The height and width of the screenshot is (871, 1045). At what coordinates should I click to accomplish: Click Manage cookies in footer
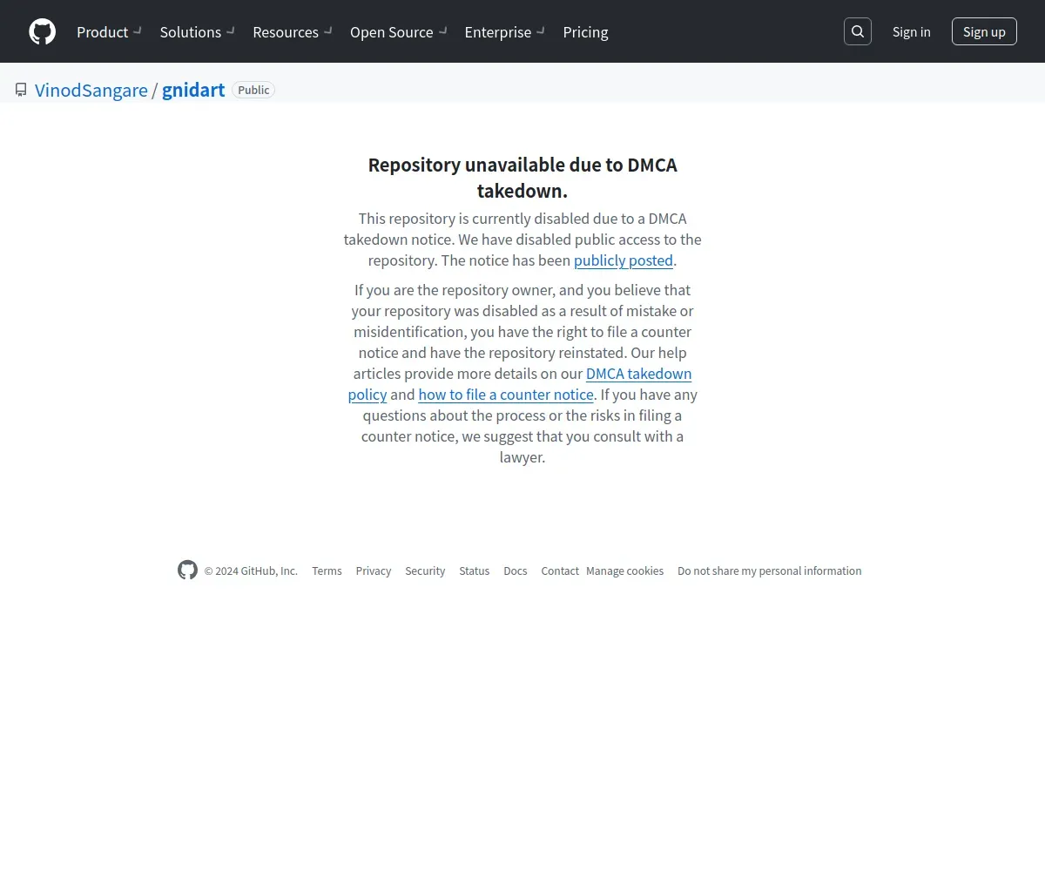(x=624, y=571)
